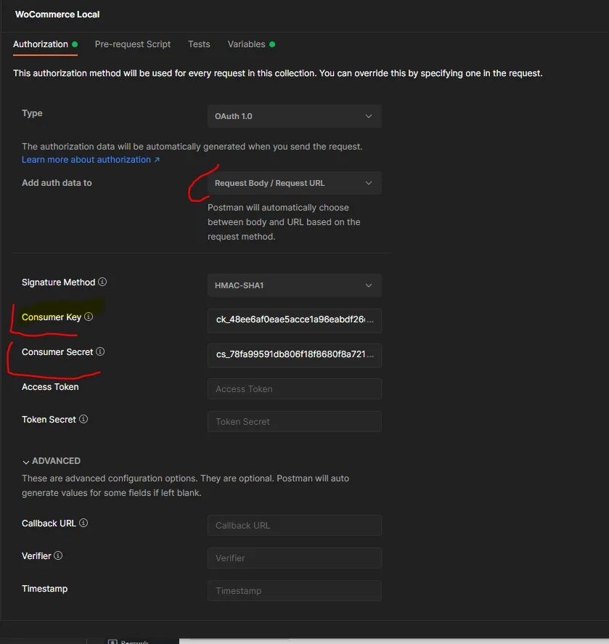This screenshot has height=644, width=609.
Task: Click the Add auth data to label
Action: point(57,183)
